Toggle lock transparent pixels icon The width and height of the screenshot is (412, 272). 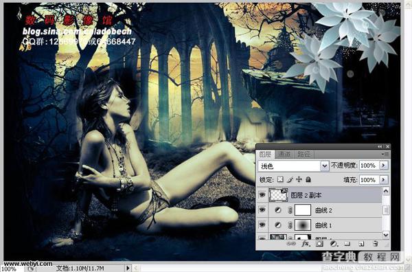[280, 179]
